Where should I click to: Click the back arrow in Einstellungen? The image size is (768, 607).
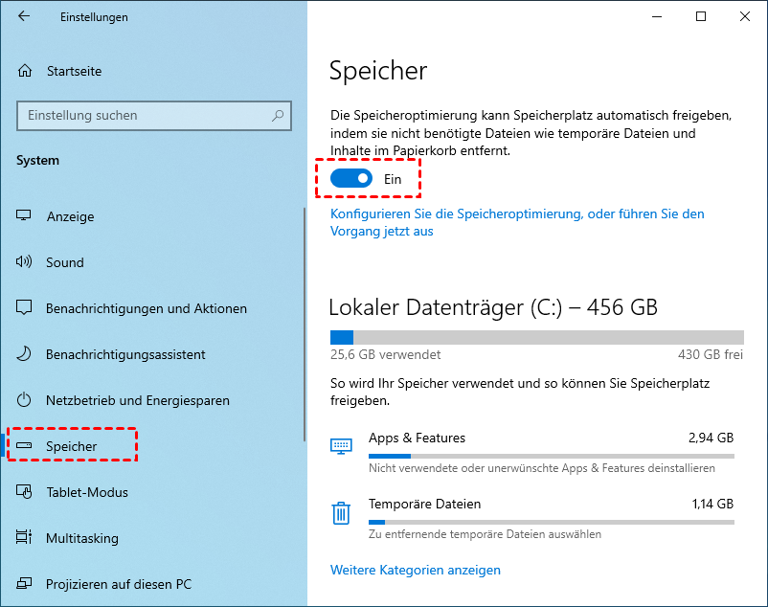click(x=24, y=16)
